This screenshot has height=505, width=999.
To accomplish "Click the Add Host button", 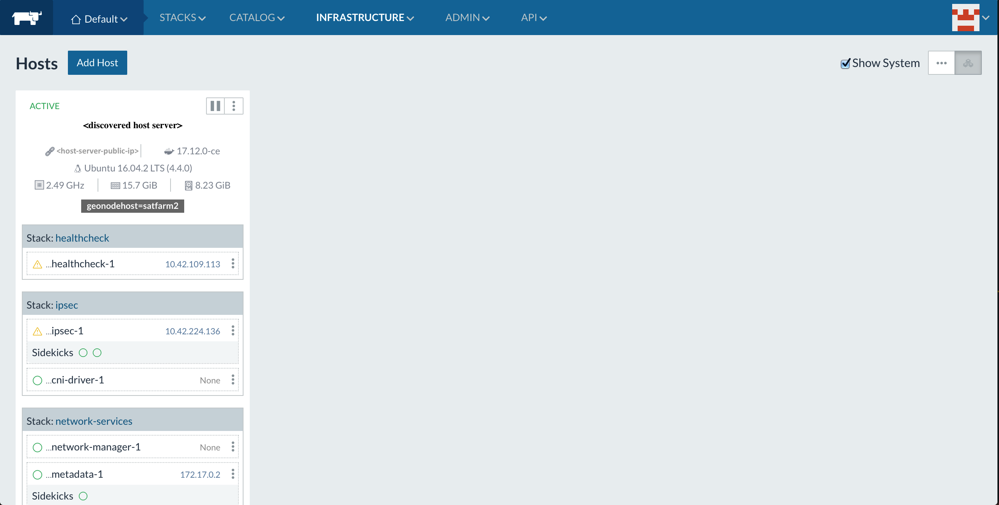I will click(98, 63).
